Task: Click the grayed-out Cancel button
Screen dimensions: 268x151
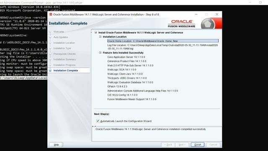Action: [213, 145]
